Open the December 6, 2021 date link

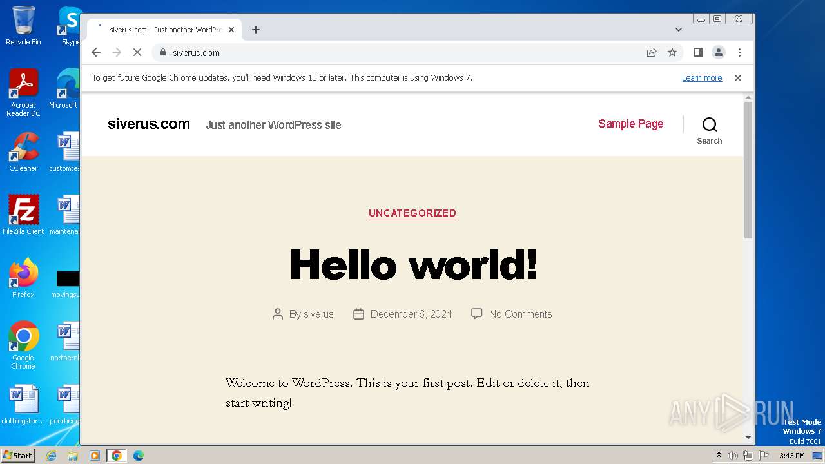pyautogui.click(x=411, y=314)
